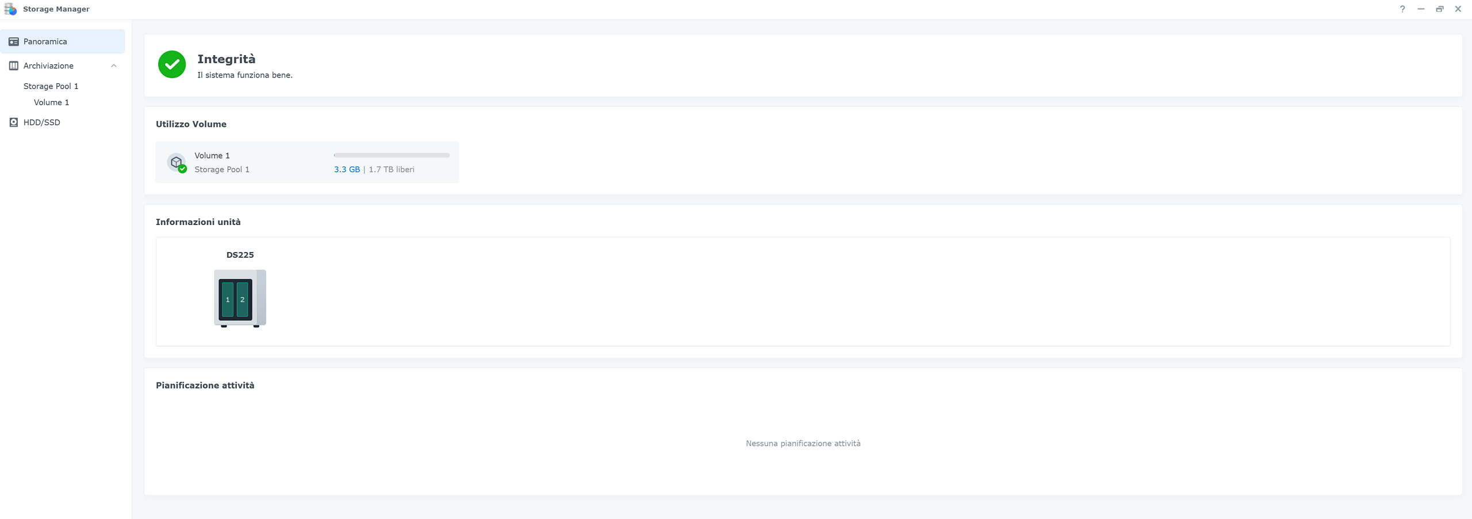Open the Volume 1 usage card

pos(307,162)
